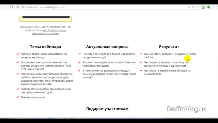Click the 'Результат' heading
This screenshot has width=218, height=123.
point(169,46)
